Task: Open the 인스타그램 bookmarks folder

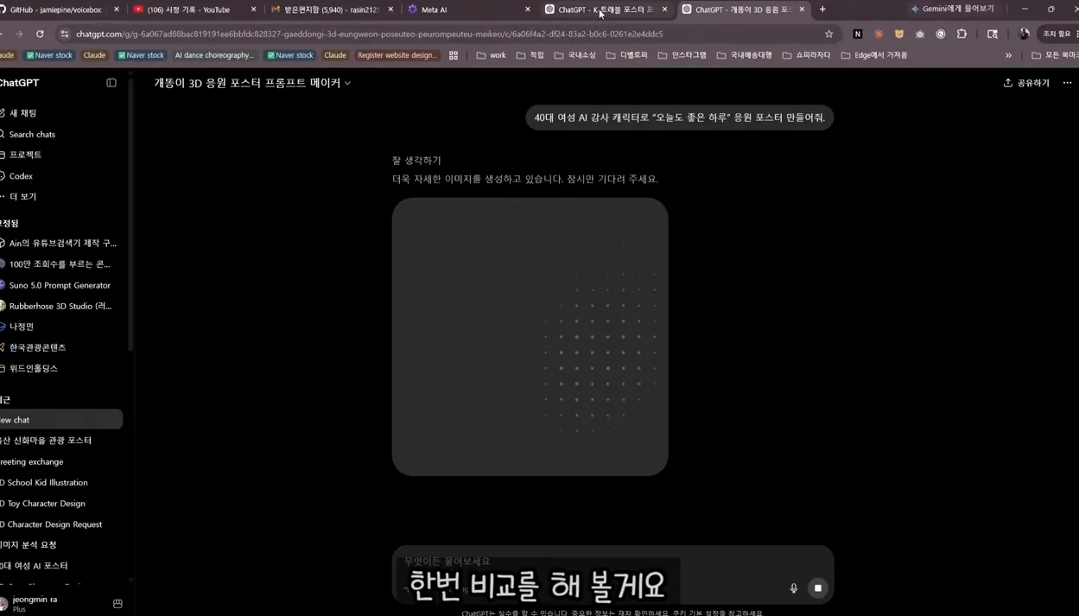Action: point(682,55)
